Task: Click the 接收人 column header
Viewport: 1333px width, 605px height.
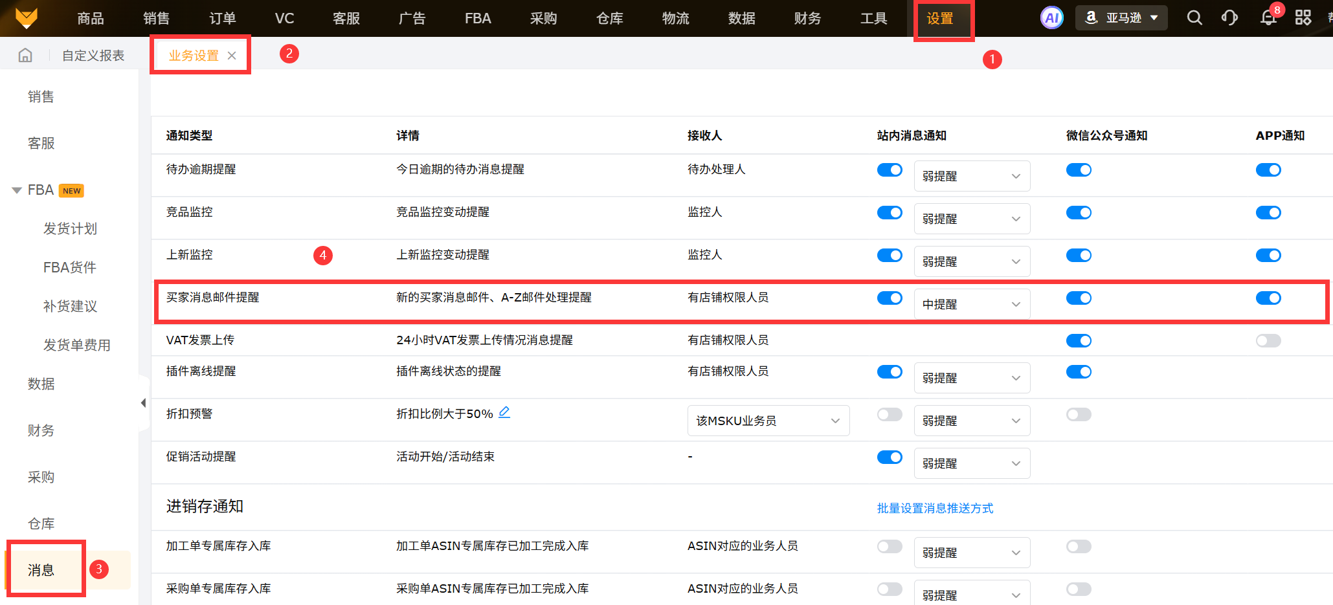Action: [704, 135]
